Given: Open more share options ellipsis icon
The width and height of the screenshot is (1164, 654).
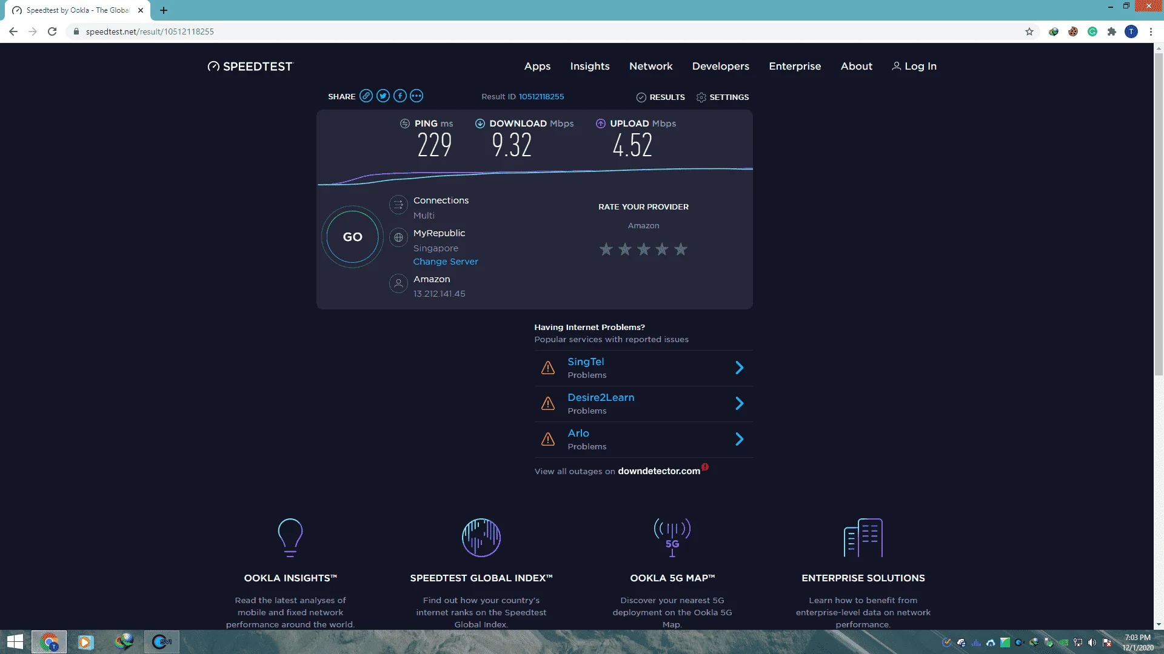Looking at the screenshot, I should [416, 96].
